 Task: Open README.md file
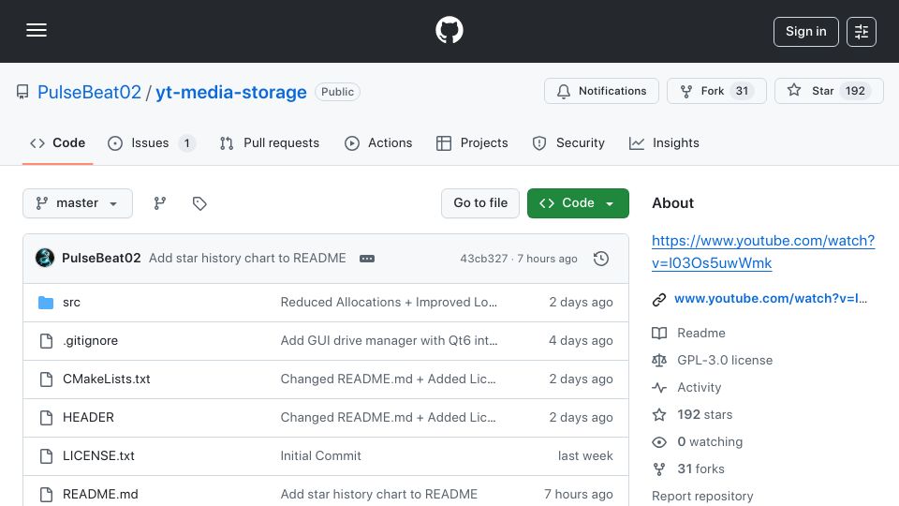(x=100, y=494)
